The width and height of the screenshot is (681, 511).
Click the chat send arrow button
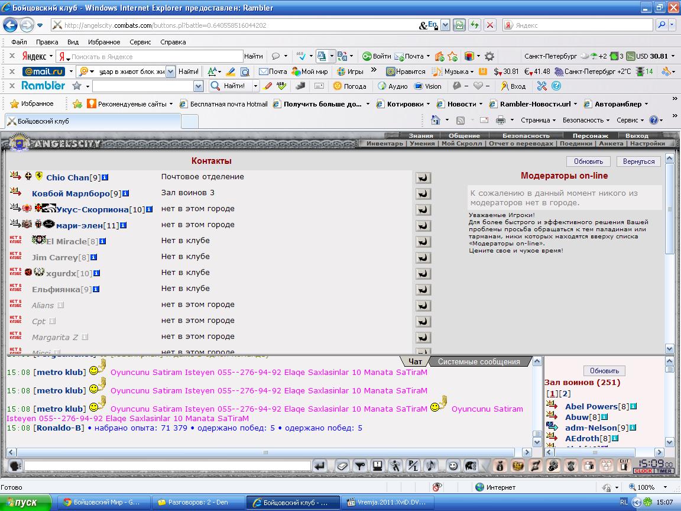[x=319, y=466]
